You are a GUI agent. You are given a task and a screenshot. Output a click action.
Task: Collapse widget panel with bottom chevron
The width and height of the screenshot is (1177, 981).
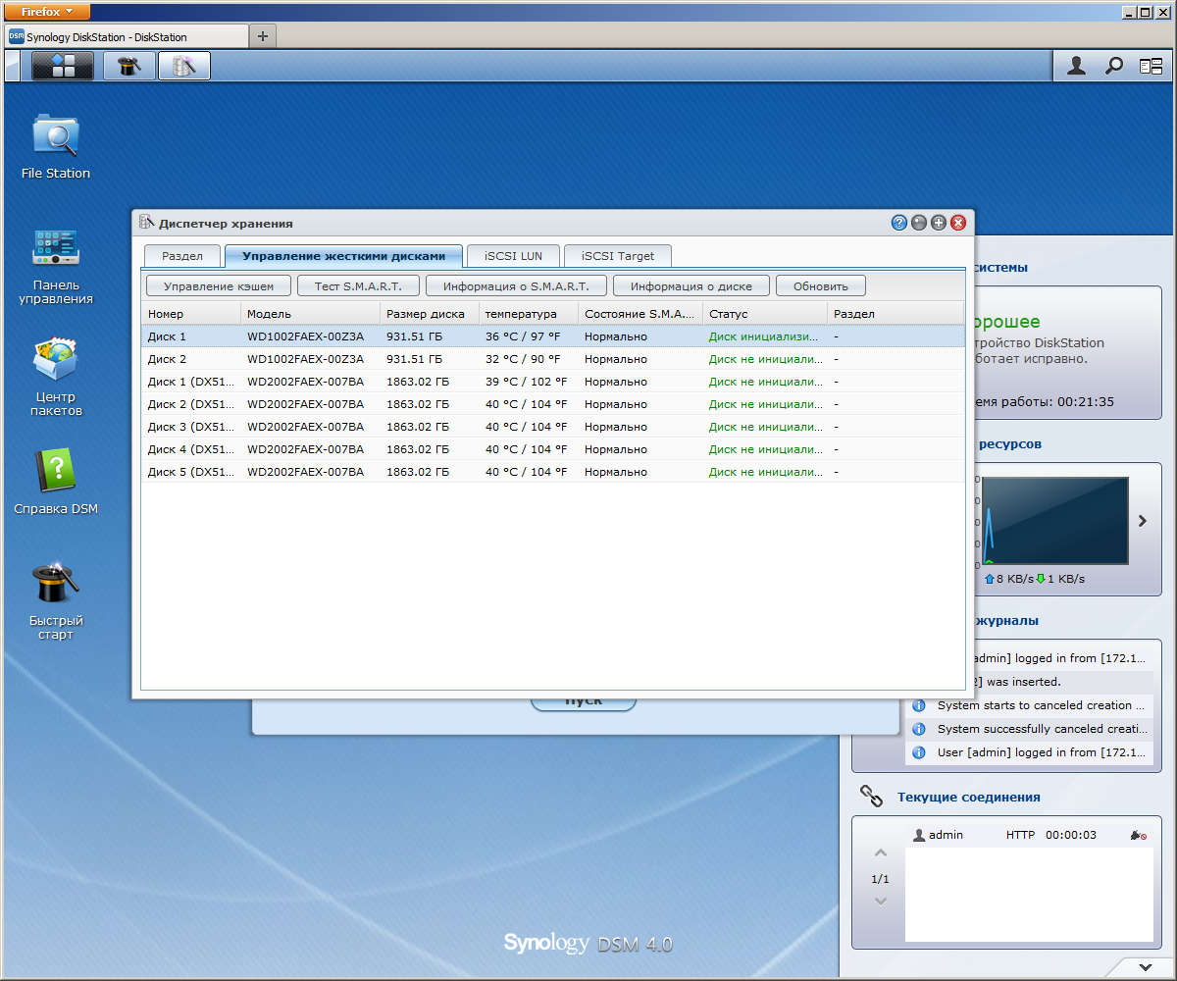(1144, 966)
